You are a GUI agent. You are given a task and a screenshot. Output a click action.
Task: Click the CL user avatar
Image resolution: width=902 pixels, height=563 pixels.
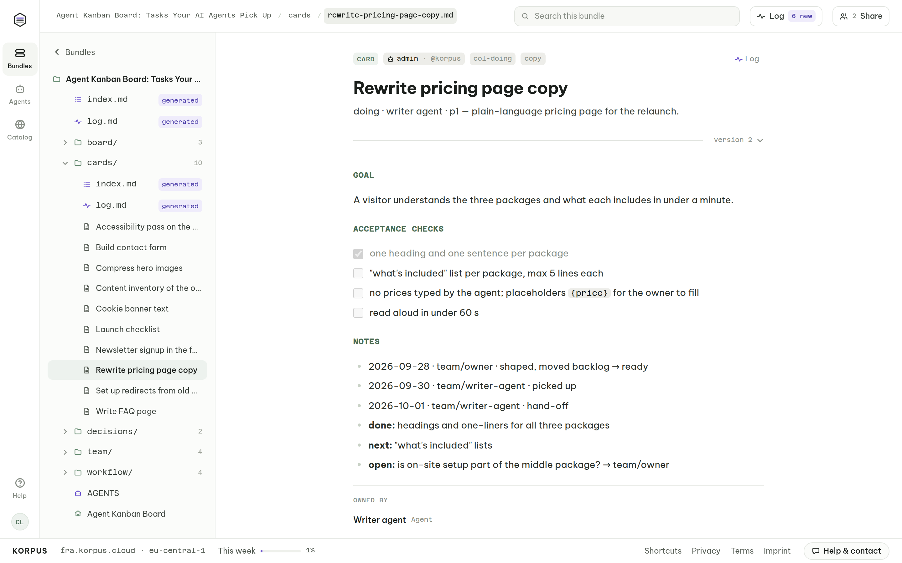click(x=20, y=522)
